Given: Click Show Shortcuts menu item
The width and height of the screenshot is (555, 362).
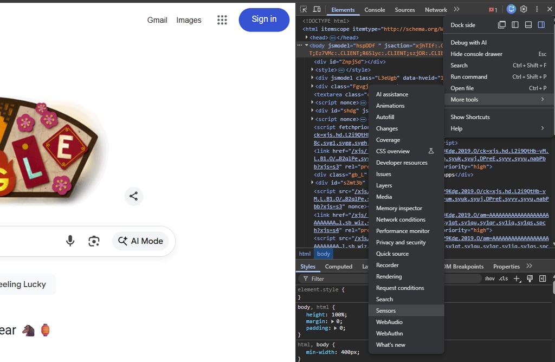Looking at the screenshot, I should pyautogui.click(x=498, y=117).
